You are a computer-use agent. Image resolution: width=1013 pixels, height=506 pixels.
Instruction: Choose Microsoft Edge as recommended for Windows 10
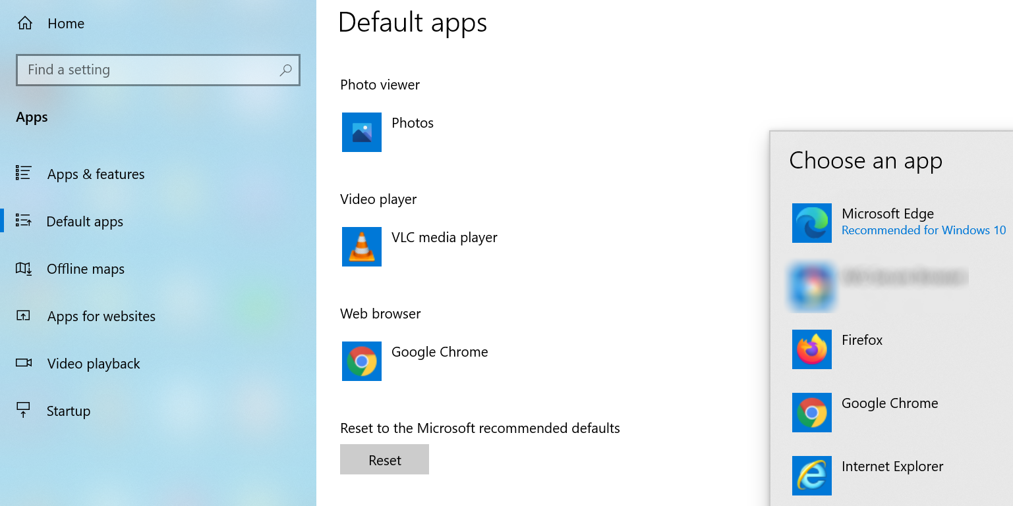[x=887, y=213]
